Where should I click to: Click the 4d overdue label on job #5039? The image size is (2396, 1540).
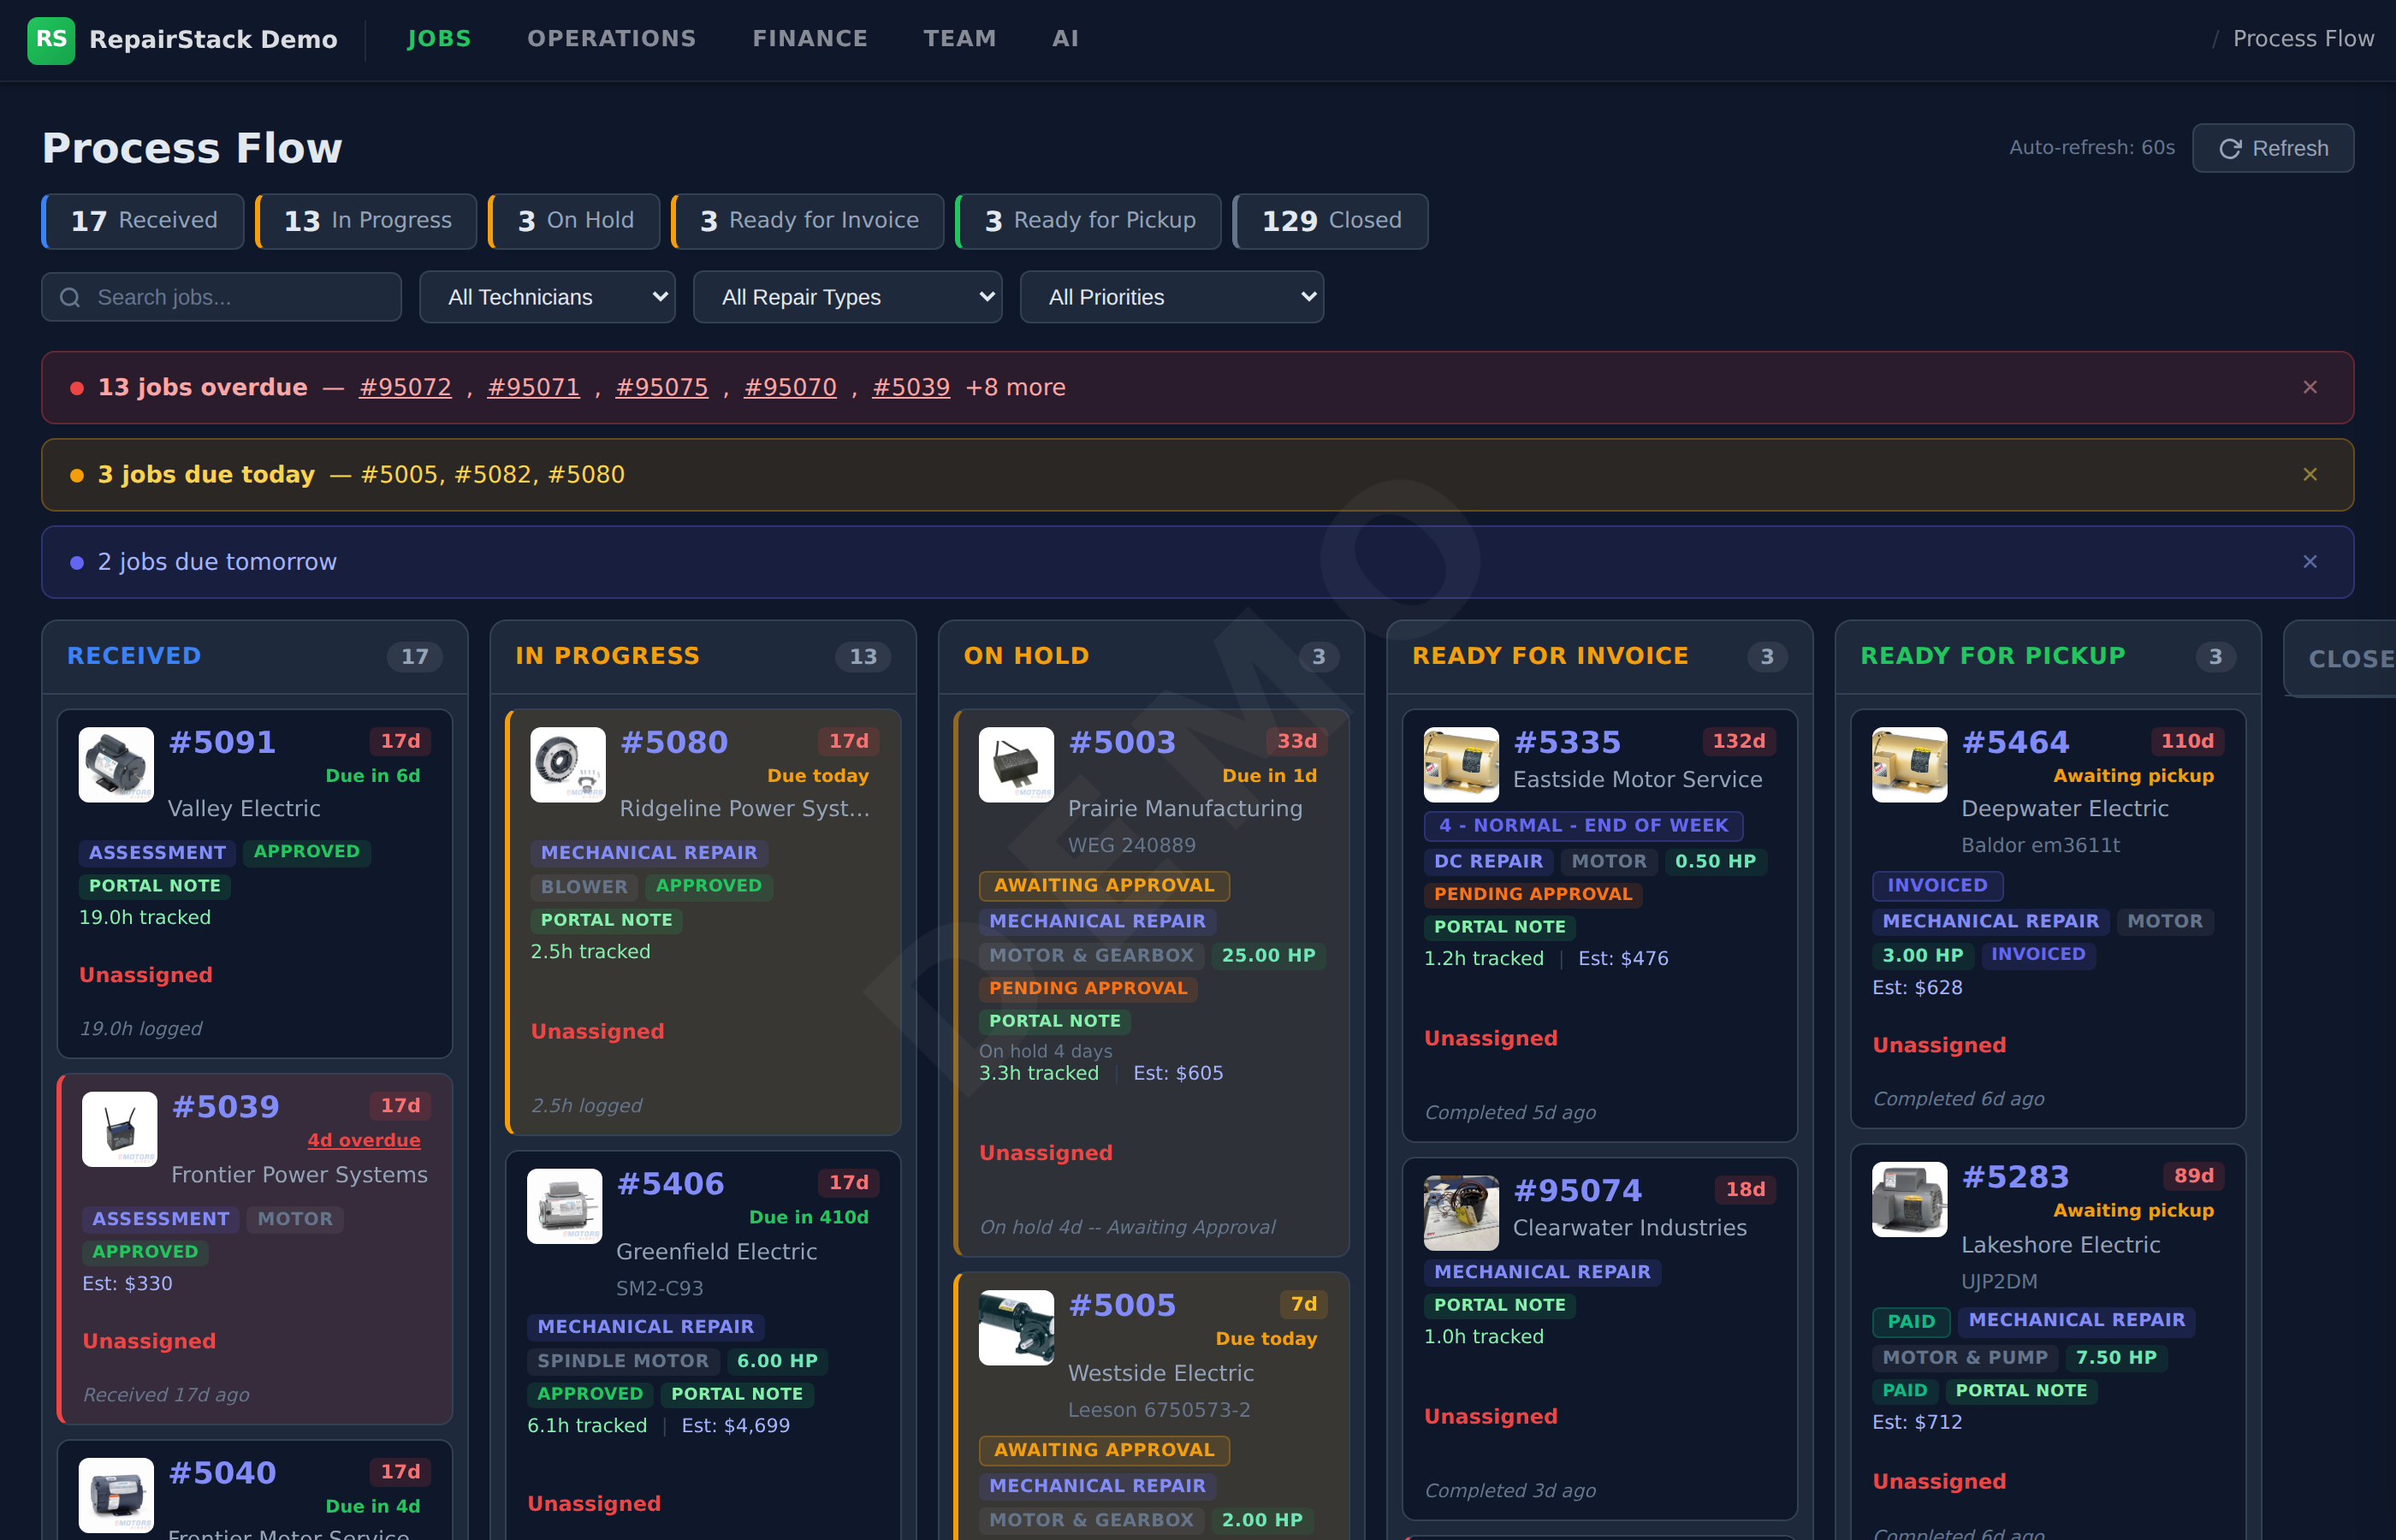(364, 1141)
